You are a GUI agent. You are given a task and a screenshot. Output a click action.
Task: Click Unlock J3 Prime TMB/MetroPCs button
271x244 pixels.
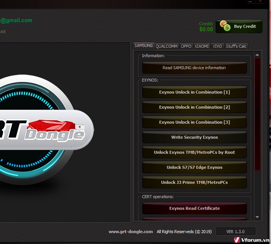point(195,182)
